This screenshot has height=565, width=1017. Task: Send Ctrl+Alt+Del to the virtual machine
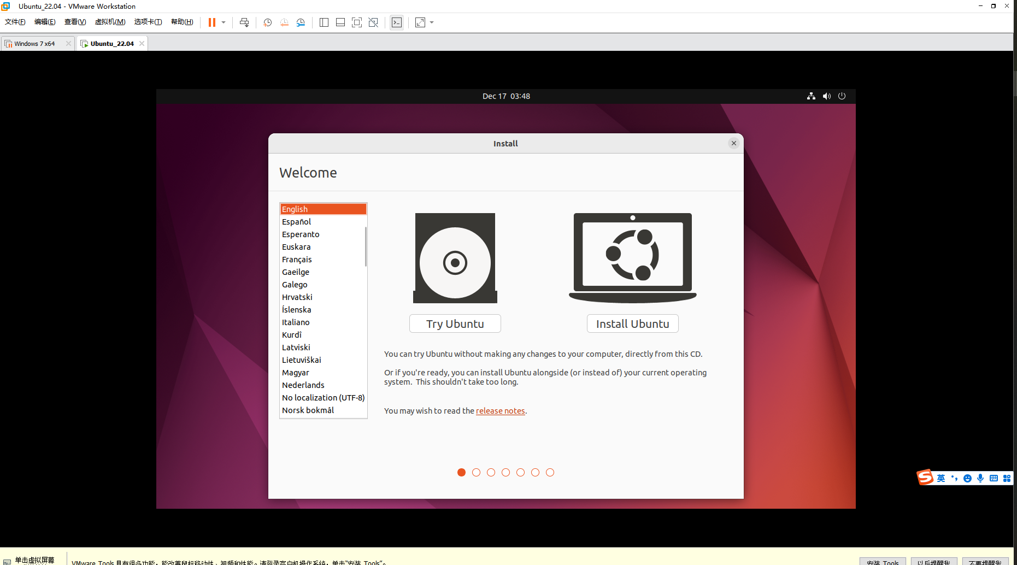[244, 22]
